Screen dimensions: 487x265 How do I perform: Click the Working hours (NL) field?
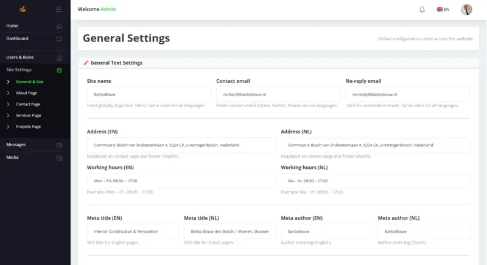(375, 180)
